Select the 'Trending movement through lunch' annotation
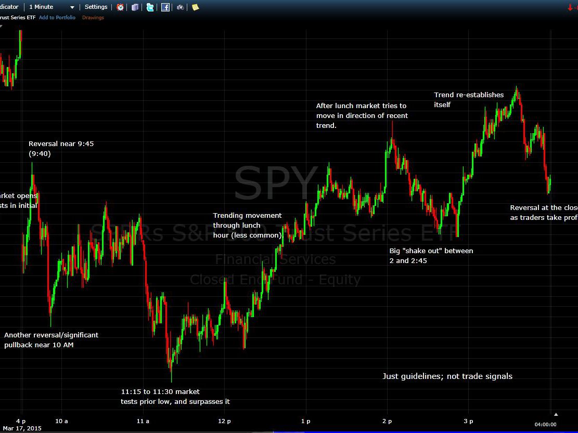 point(247,226)
